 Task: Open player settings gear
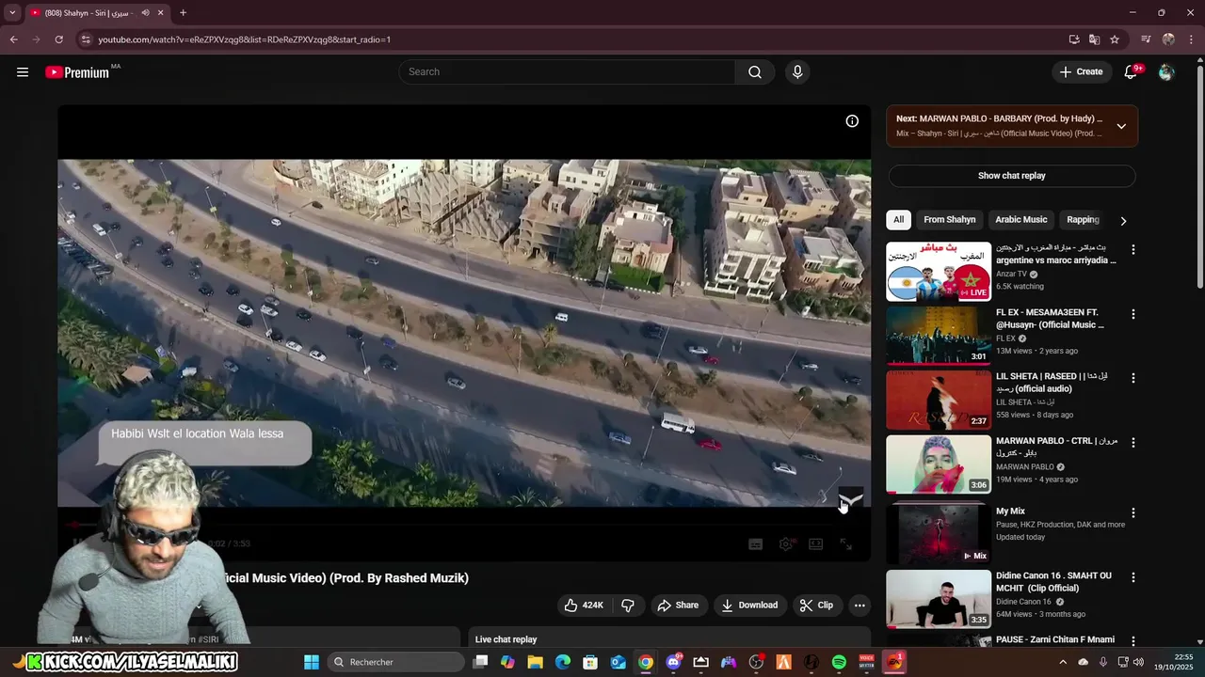pyautogui.click(x=786, y=544)
